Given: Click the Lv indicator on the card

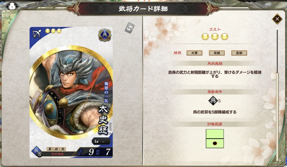Looking at the screenshot, I should pyautogui.click(x=101, y=142).
